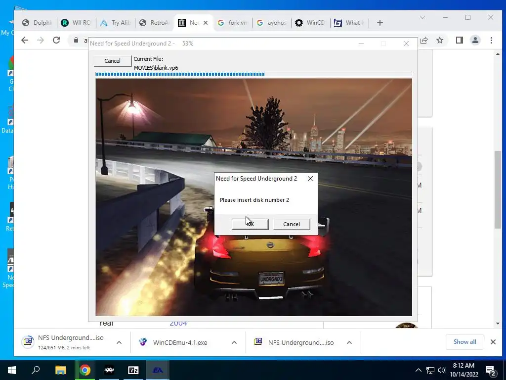Expand options for completed NFS Underground iso
Viewport: 506px width, 380px height.
click(x=349, y=342)
